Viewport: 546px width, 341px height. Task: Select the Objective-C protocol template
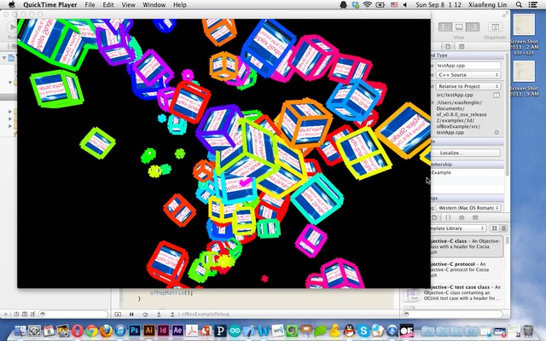[x=467, y=269]
